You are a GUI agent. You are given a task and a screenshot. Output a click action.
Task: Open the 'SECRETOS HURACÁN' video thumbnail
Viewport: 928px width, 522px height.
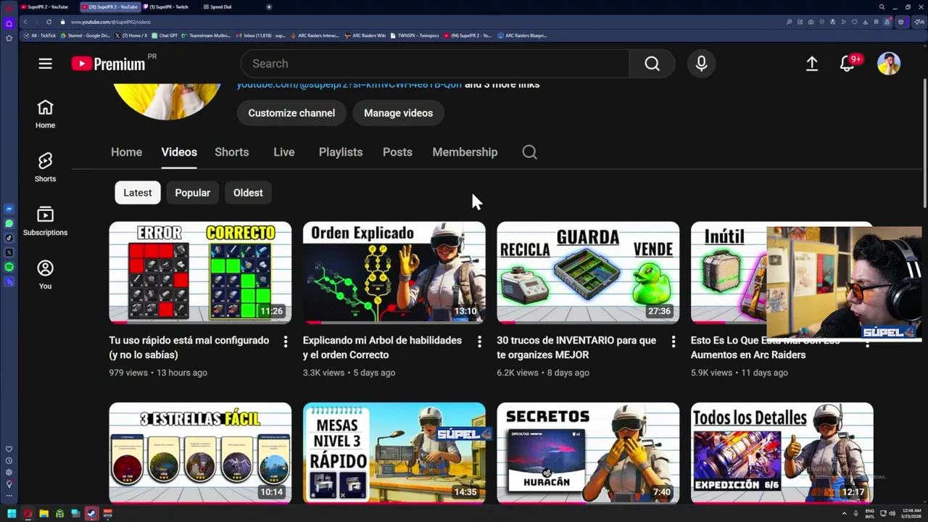coord(588,453)
